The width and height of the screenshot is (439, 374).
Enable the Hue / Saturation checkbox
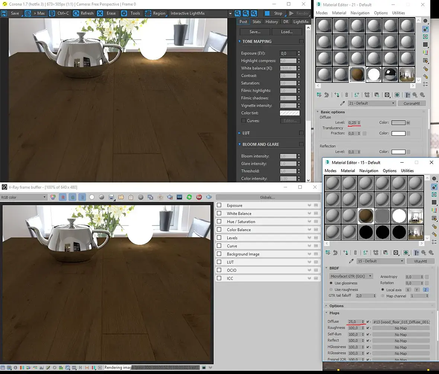[219, 221]
